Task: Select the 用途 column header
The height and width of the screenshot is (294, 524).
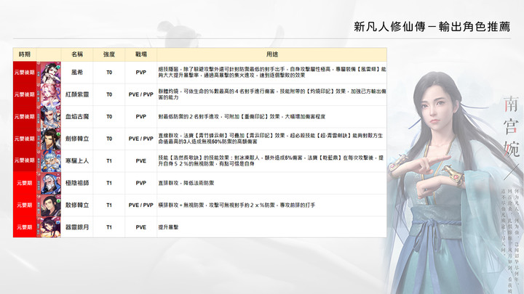Action: click(272, 54)
